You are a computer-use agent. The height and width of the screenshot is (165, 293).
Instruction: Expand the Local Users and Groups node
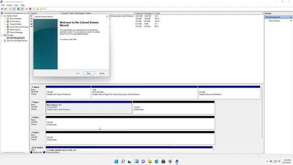pos(5,27)
